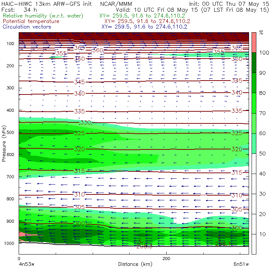Click the pink above-100% colorbar segment
Image resolution: width=271 pixels, height=271 pixels.
tap(254, 42)
